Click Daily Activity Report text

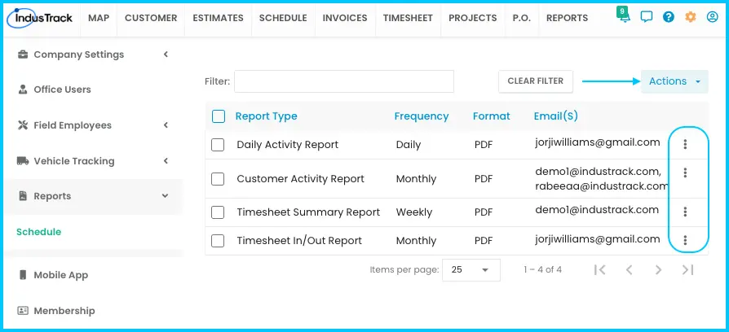(x=288, y=145)
